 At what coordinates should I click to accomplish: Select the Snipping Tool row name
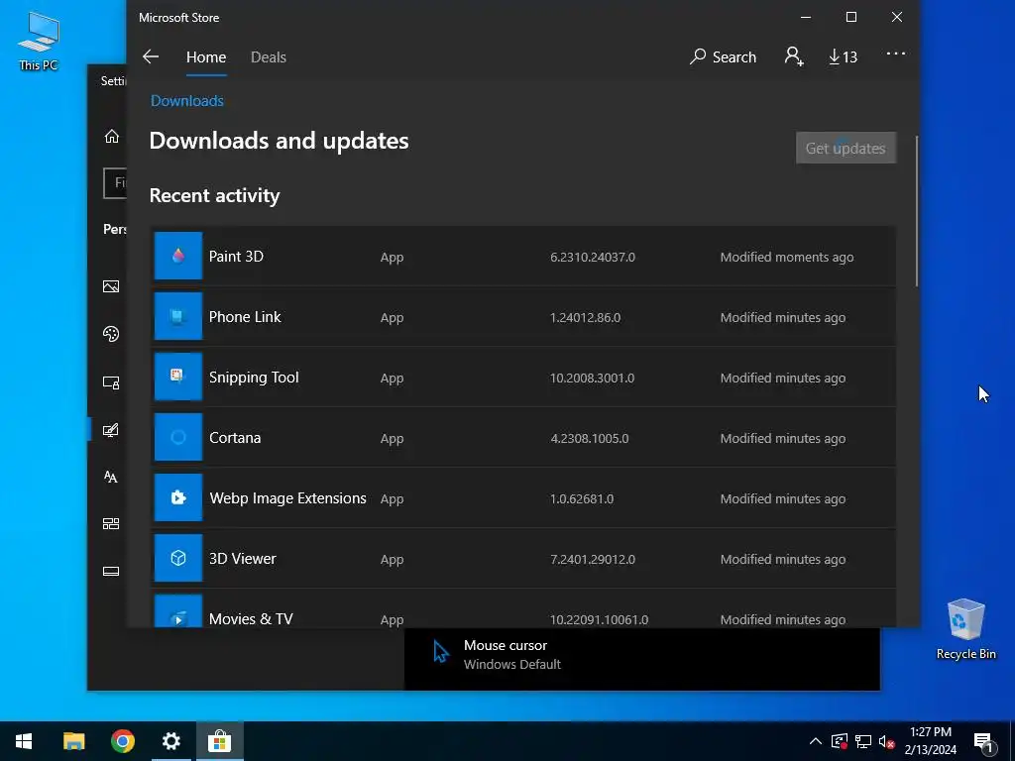[x=254, y=377]
